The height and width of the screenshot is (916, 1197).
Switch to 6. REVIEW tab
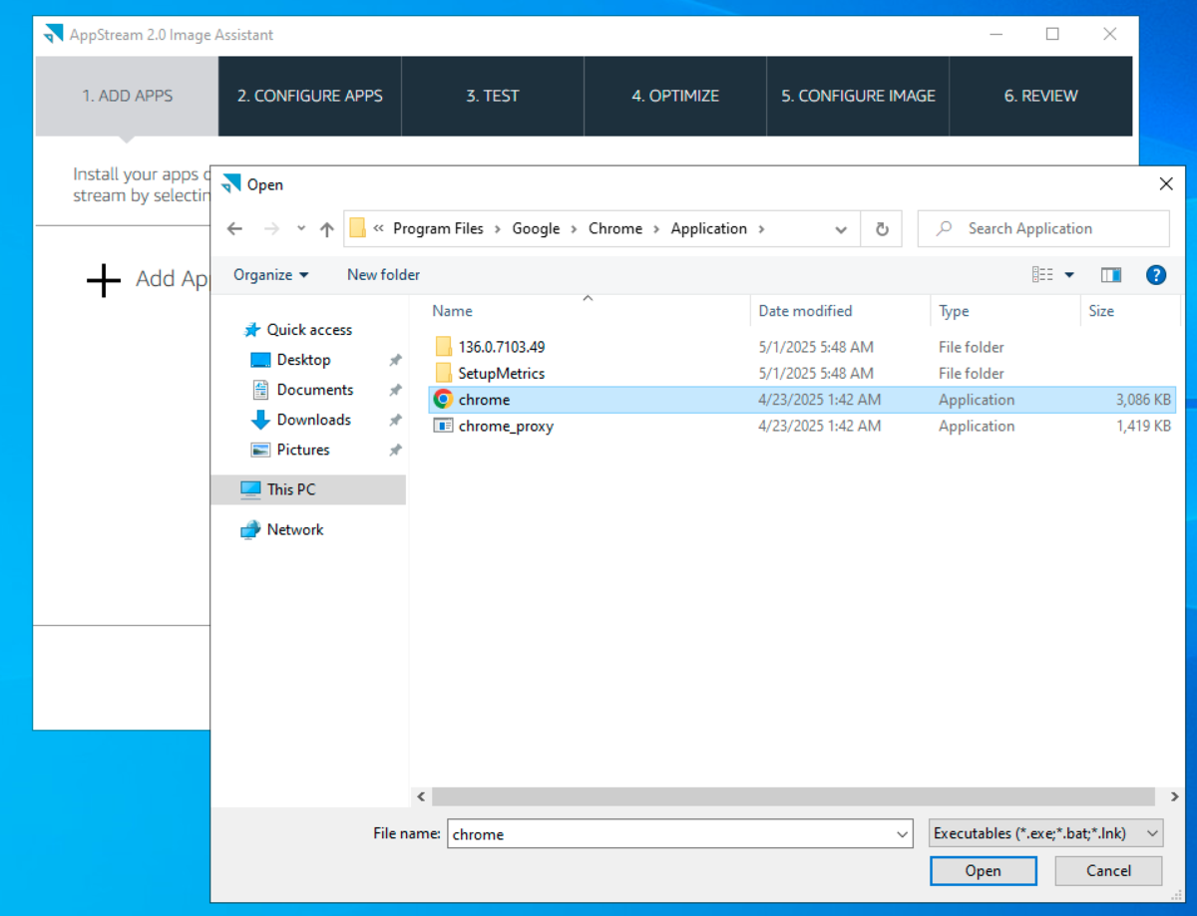pyautogui.click(x=1040, y=96)
